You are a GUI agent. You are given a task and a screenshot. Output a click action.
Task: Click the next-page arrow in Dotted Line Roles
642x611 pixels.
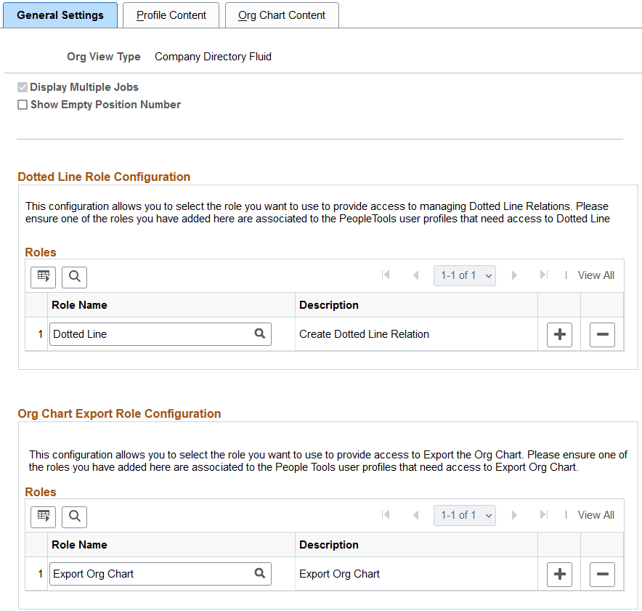(x=515, y=275)
